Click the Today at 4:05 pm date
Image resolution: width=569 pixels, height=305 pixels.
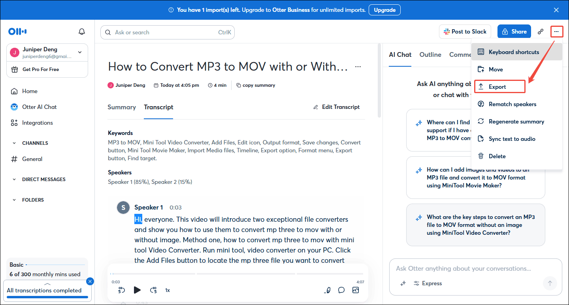click(x=176, y=85)
